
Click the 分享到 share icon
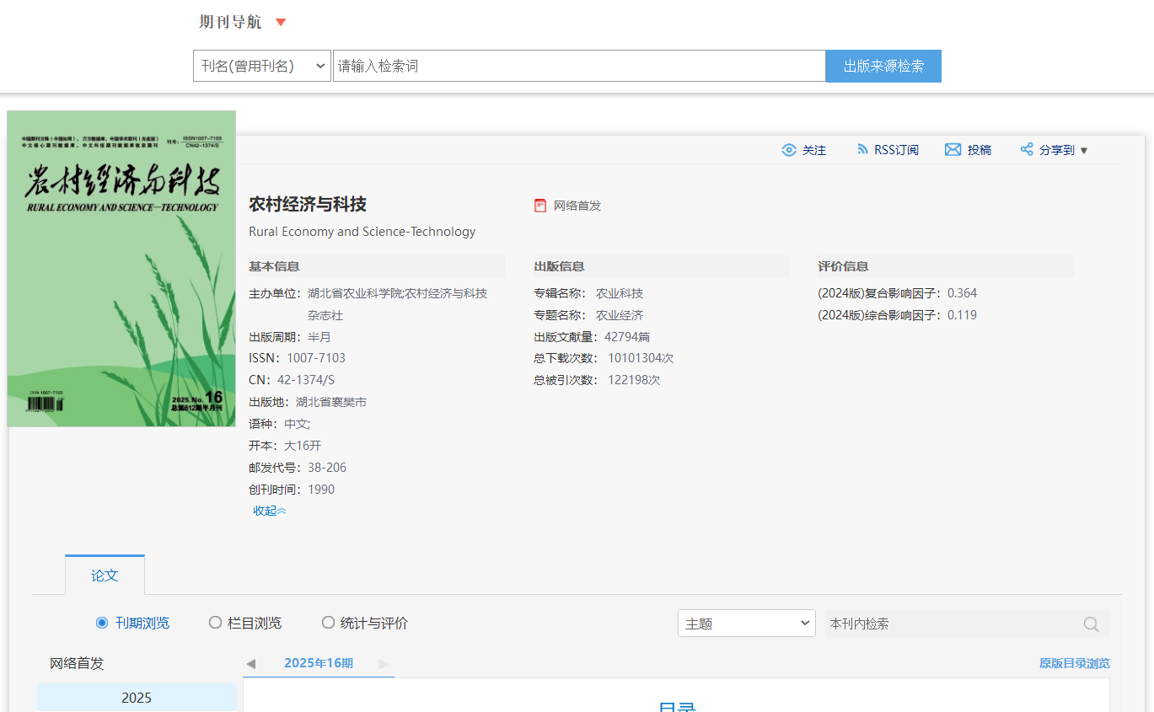tap(1027, 149)
